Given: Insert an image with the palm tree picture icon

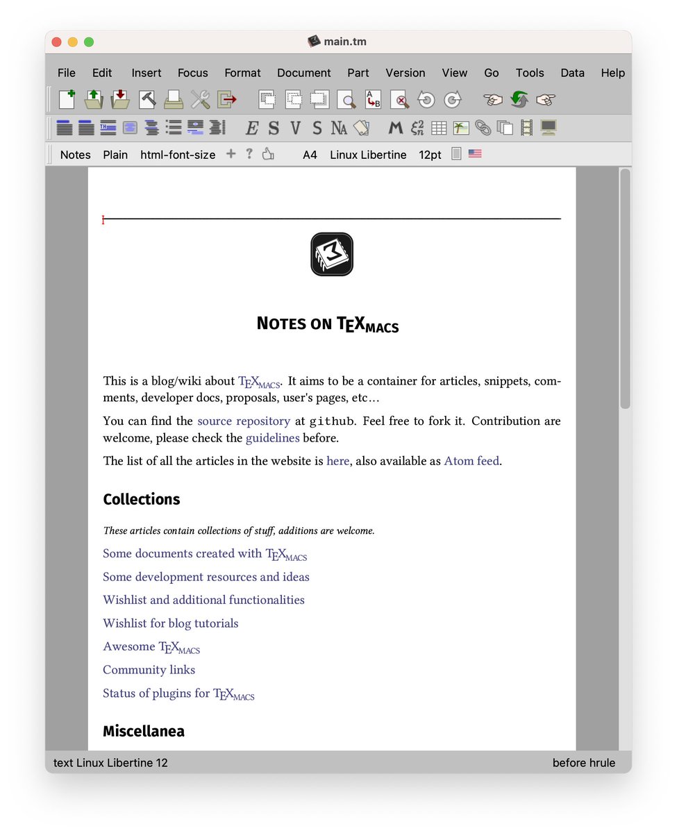Looking at the screenshot, I should coord(461,128).
